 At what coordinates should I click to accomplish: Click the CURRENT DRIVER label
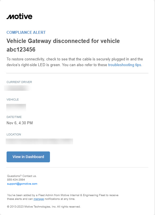click(x=19, y=82)
